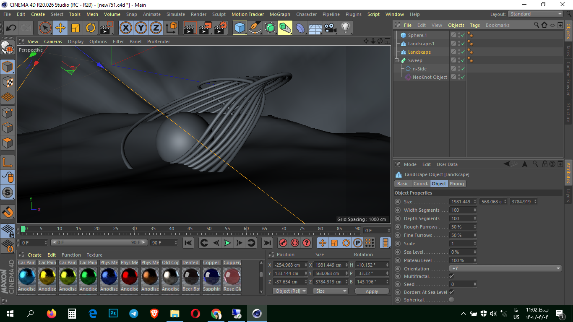Screen dimensions: 573x322
Task: Click Render View clapperboard icon
Action: 190,28
